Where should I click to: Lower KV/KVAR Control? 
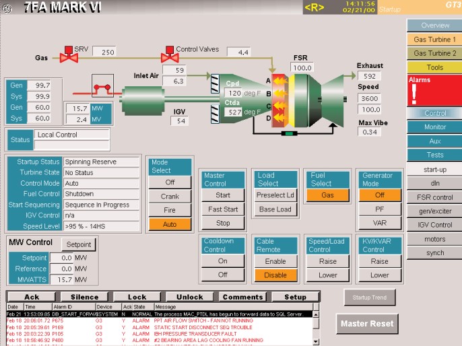[380, 275]
